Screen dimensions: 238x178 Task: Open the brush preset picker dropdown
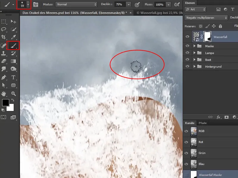tap(28, 4)
